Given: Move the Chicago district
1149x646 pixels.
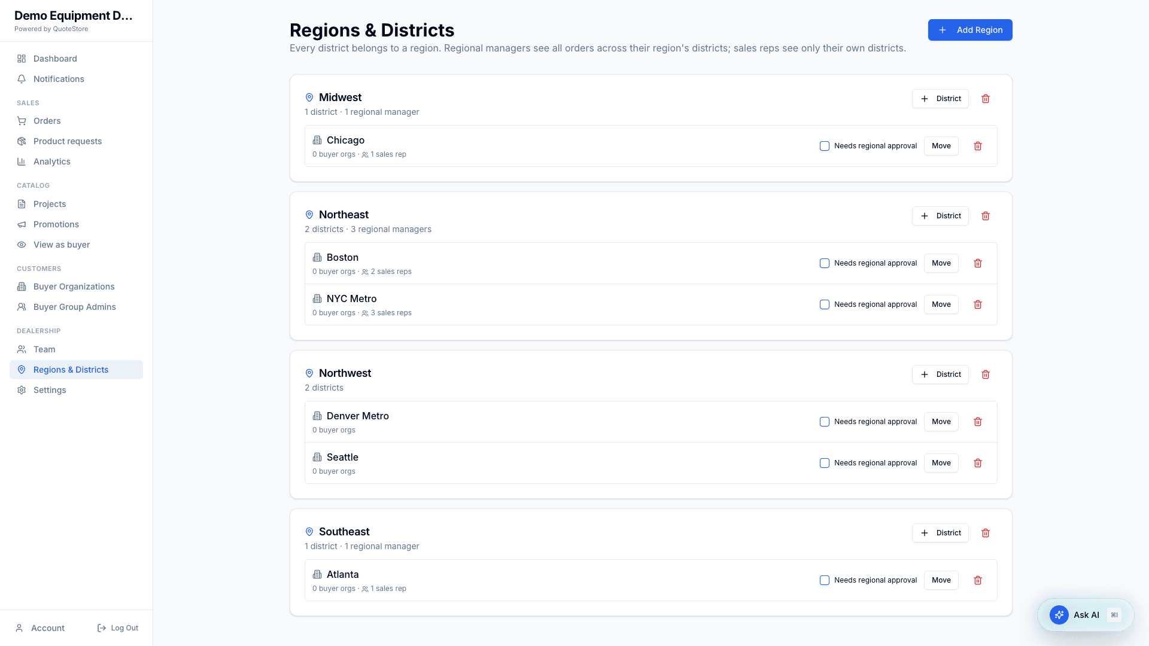Looking at the screenshot, I should tap(941, 146).
